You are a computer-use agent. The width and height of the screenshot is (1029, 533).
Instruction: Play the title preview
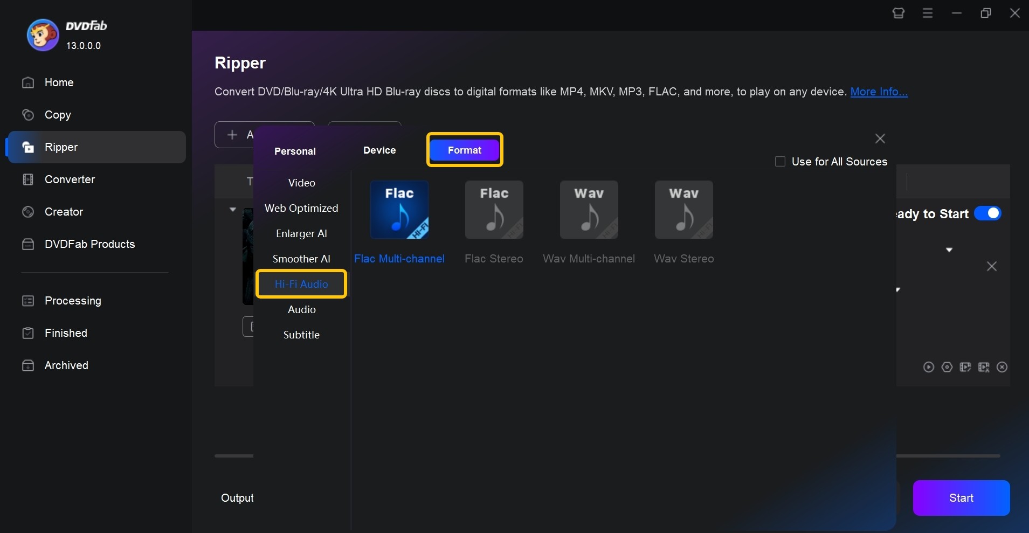(x=929, y=368)
